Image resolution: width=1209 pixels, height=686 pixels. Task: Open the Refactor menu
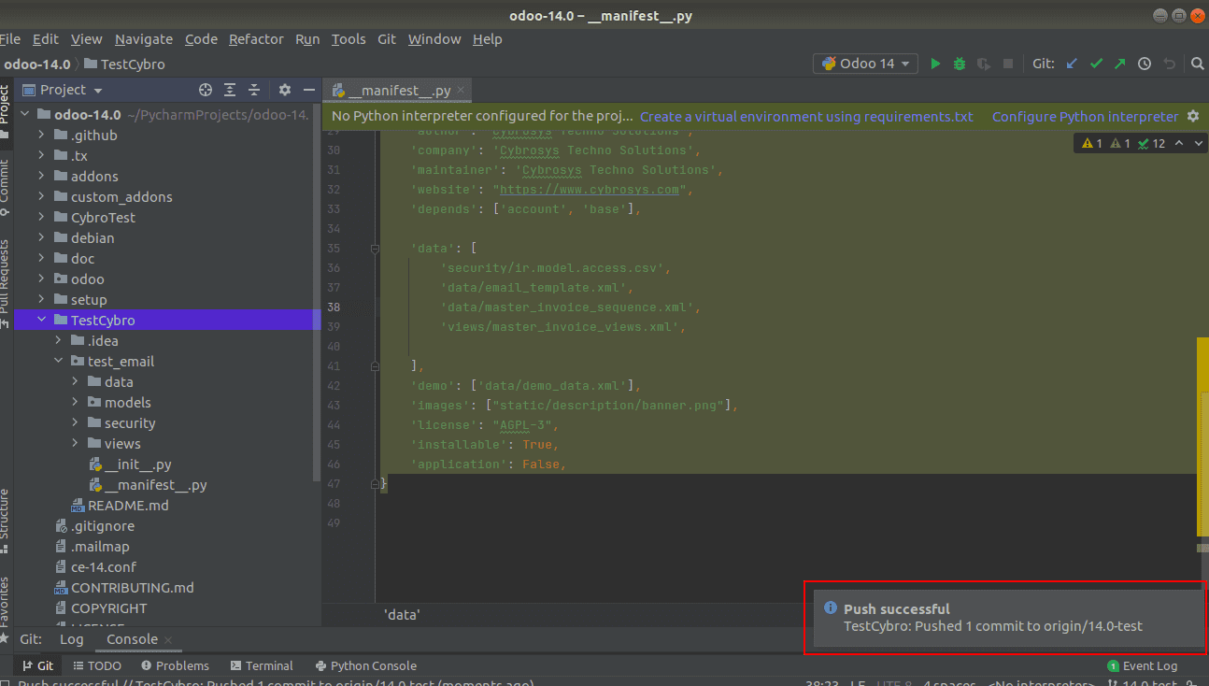pos(256,39)
